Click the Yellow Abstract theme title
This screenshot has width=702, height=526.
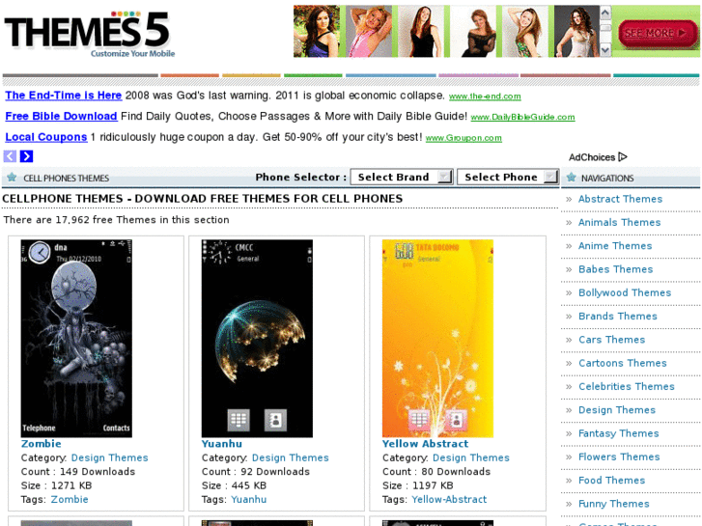click(425, 444)
